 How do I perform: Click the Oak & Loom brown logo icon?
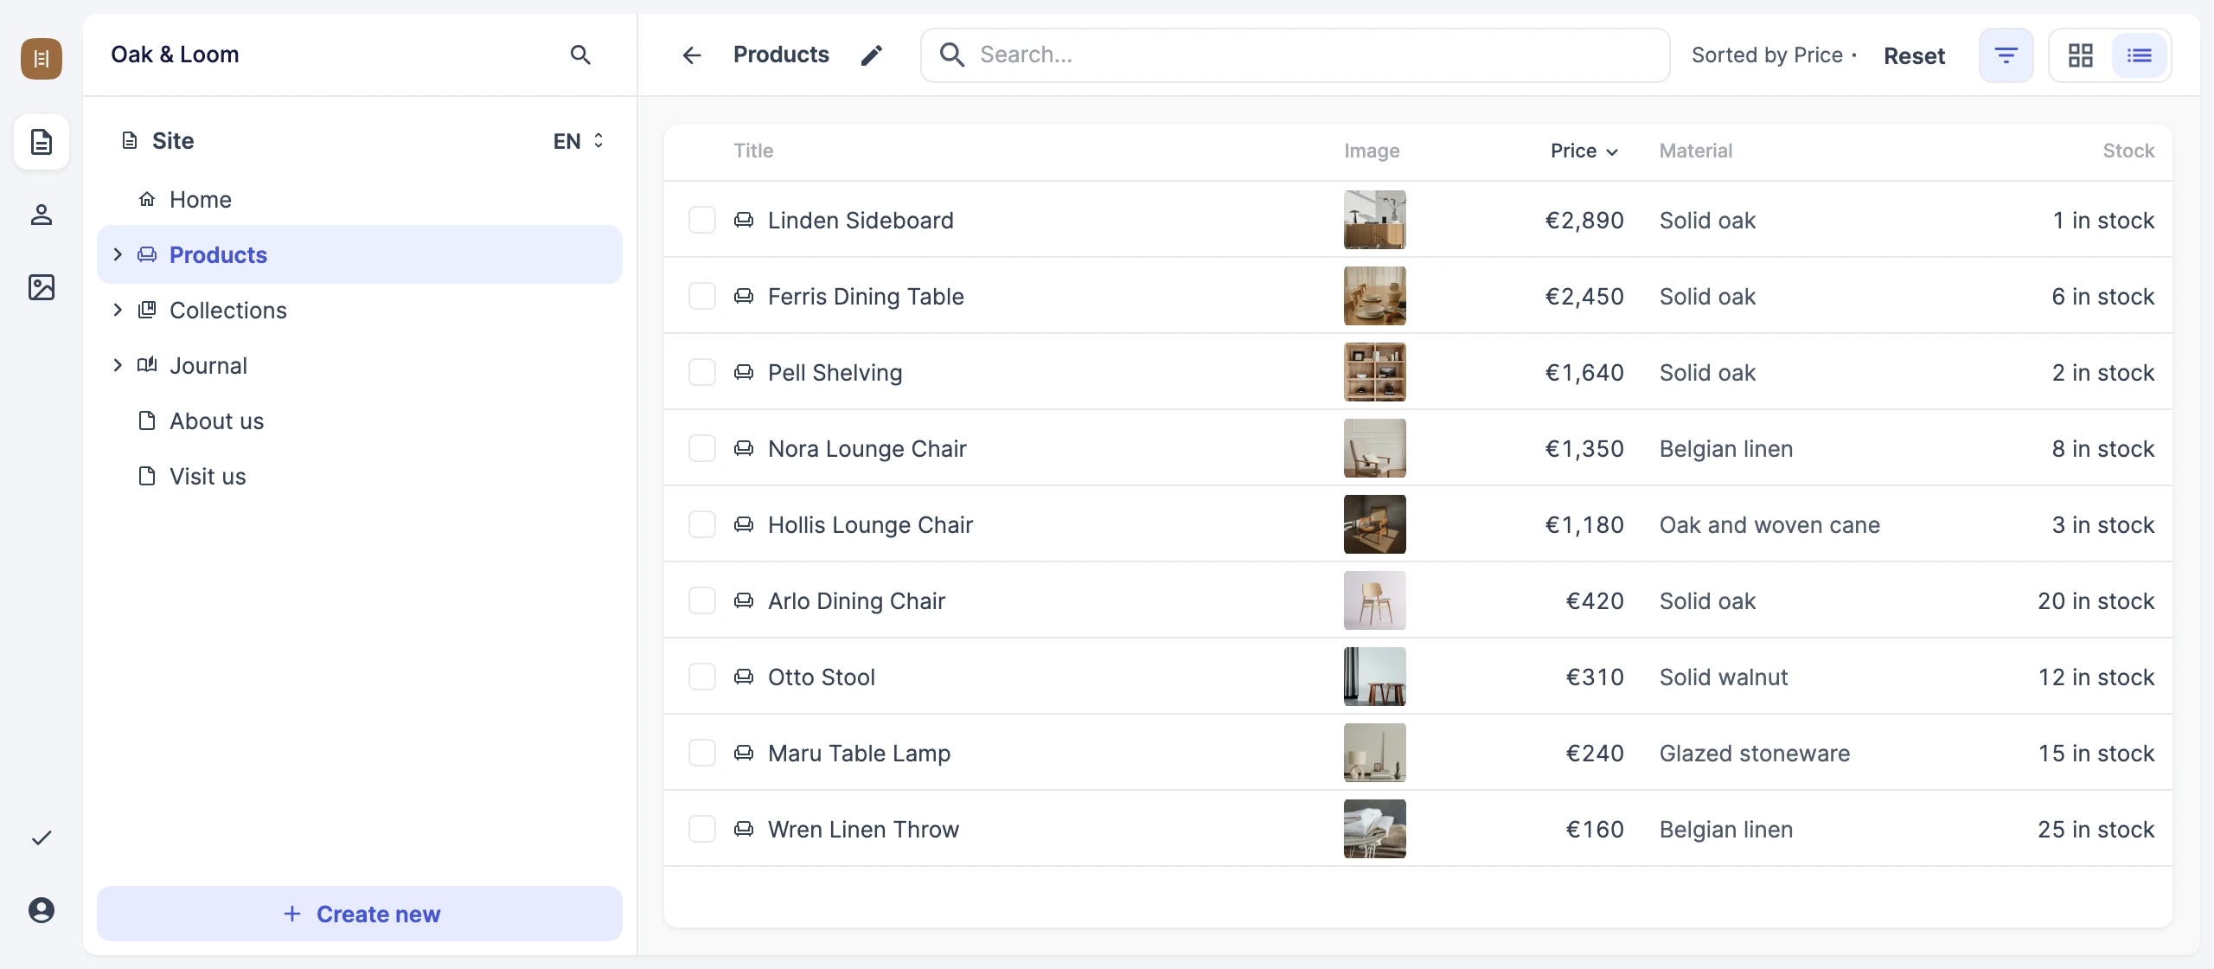42,59
